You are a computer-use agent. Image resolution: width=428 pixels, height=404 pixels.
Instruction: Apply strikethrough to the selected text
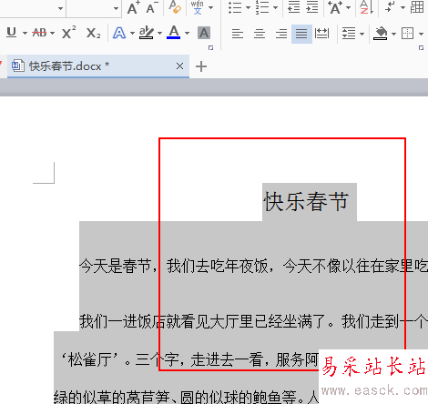(39, 33)
